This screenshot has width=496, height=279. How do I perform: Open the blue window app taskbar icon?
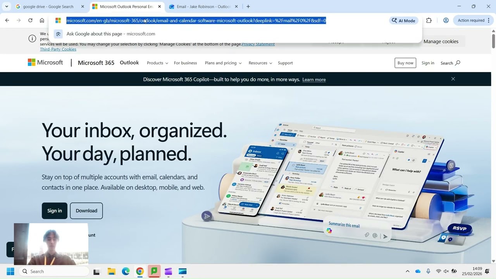click(183, 272)
